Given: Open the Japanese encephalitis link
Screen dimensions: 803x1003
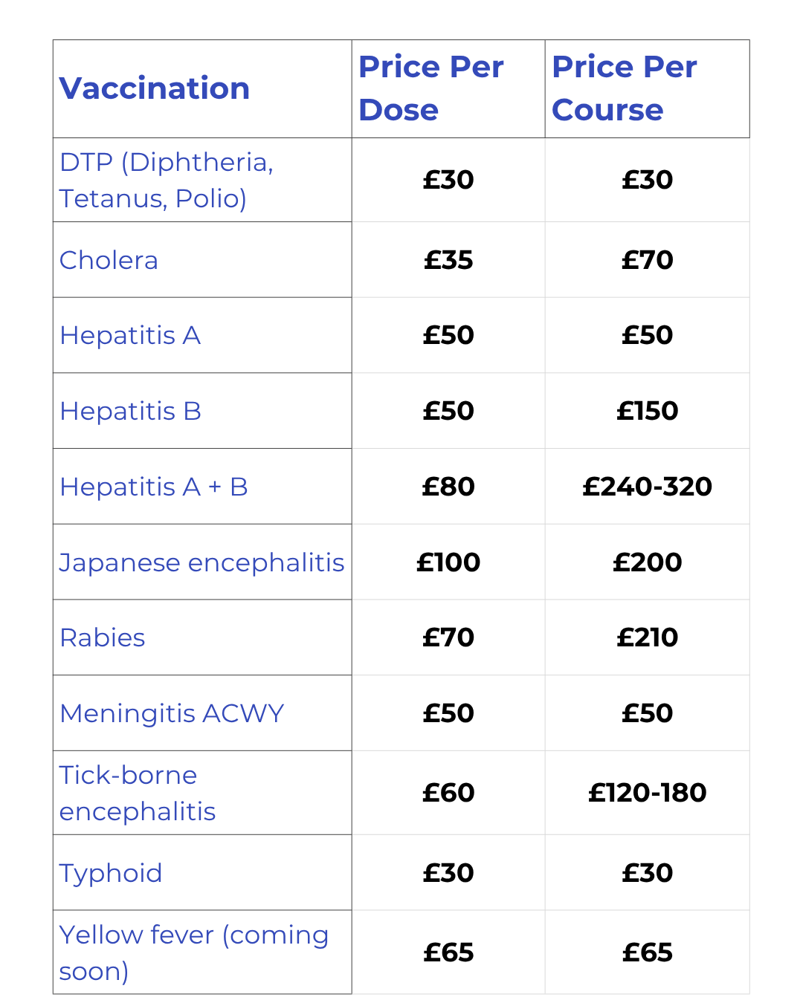Looking at the screenshot, I should click(x=201, y=562).
